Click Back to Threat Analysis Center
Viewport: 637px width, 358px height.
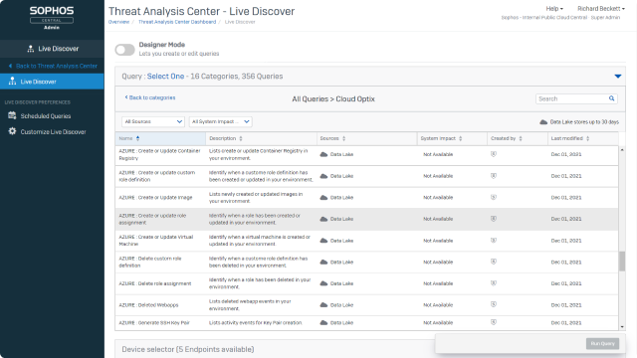click(52, 66)
